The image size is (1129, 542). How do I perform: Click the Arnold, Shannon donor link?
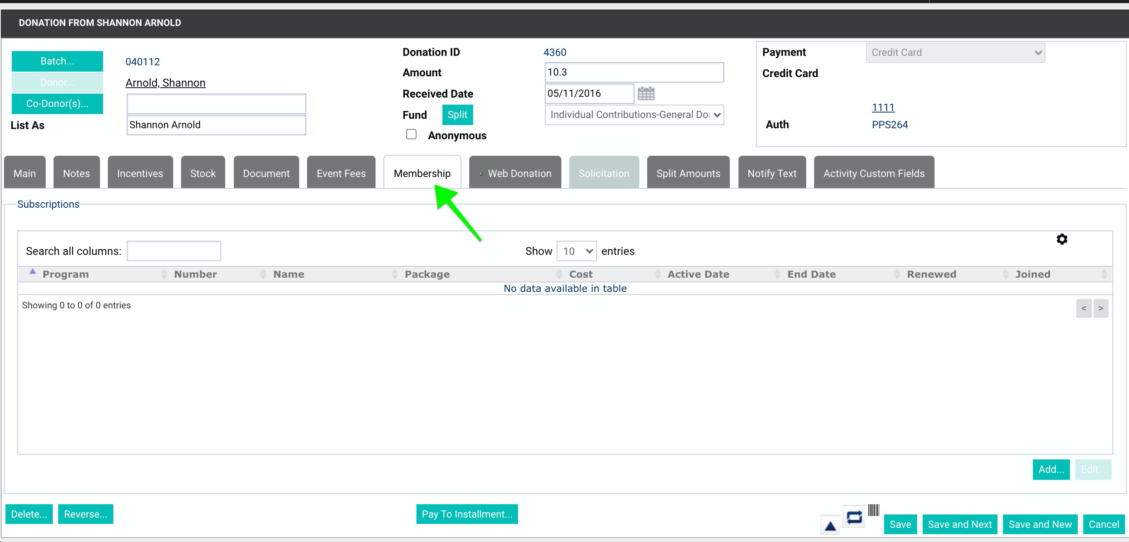165,83
